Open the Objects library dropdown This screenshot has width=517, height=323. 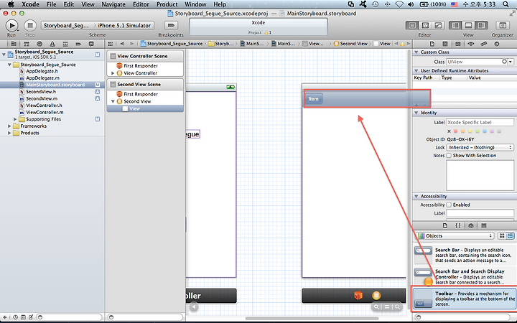click(455, 235)
